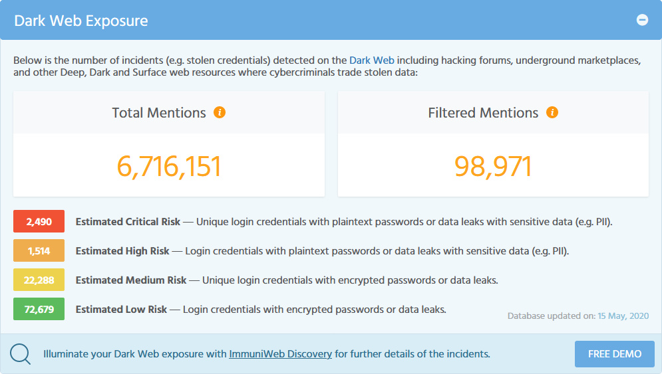Click the Estimated Critical Risk label
The height and width of the screenshot is (374, 662).
point(128,222)
